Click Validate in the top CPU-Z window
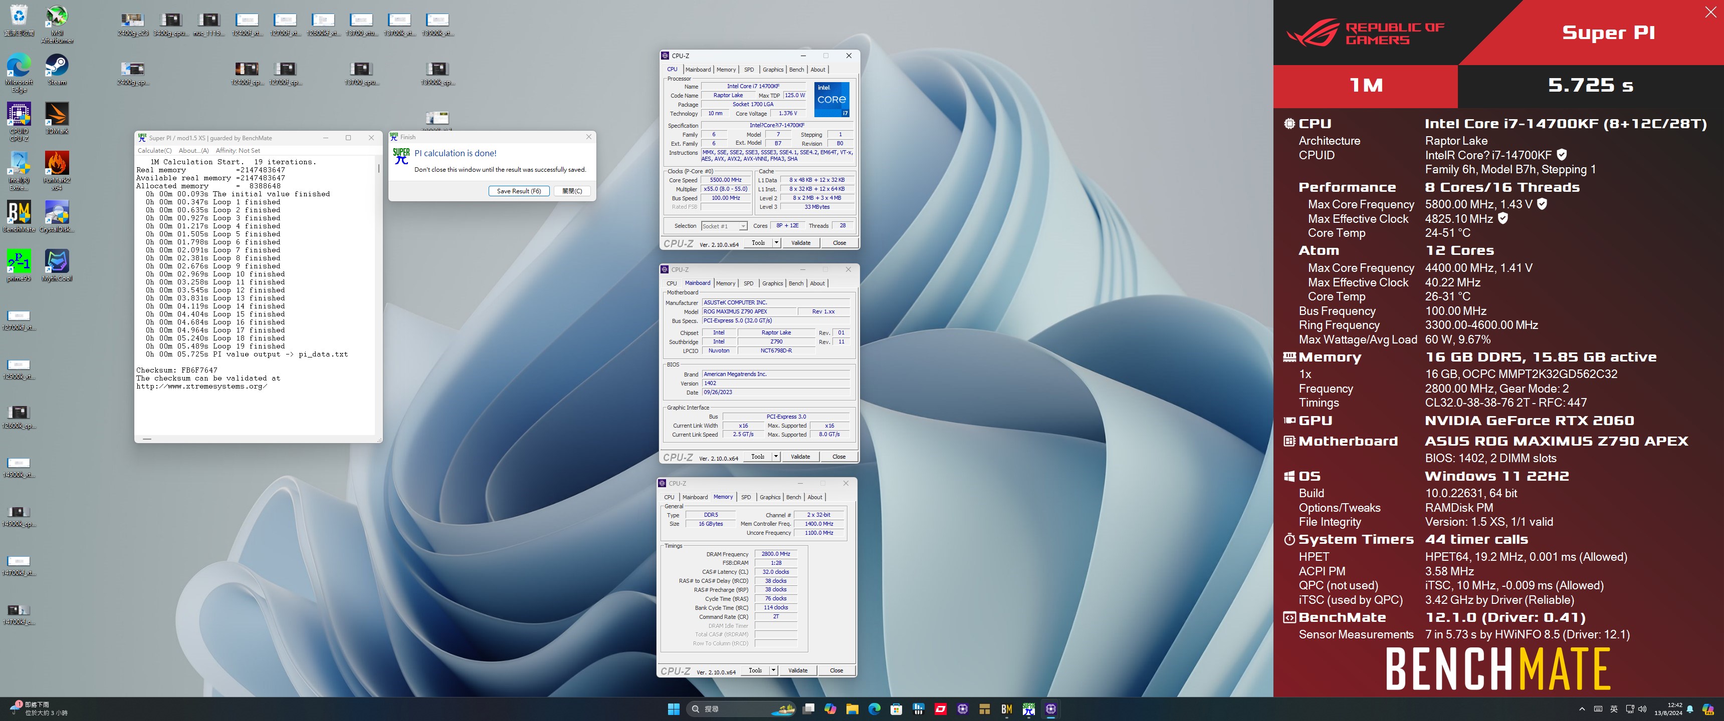This screenshot has width=1724, height=721. point(801,243)
